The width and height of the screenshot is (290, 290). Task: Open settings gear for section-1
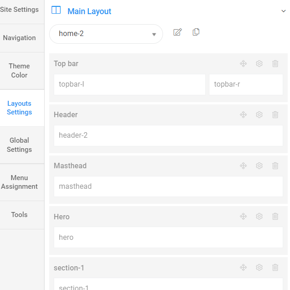pyautogui.click(x=259, y=268)
